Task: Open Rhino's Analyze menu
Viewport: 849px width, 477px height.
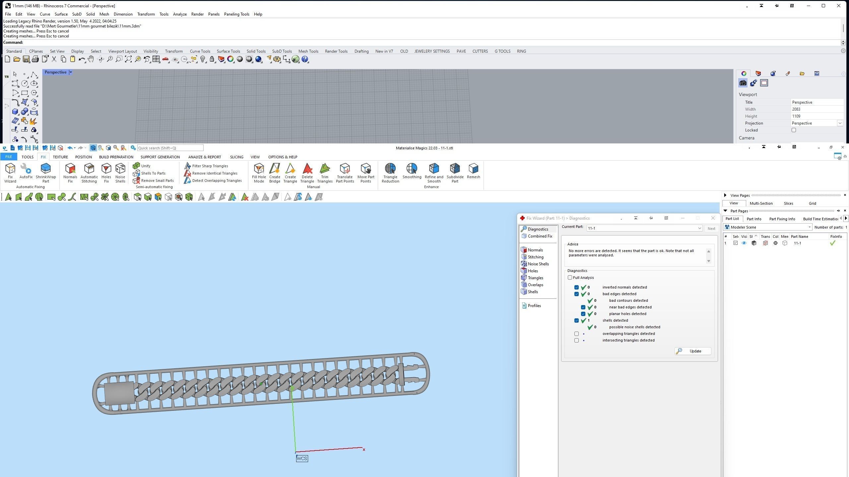Action: (179, 14)
